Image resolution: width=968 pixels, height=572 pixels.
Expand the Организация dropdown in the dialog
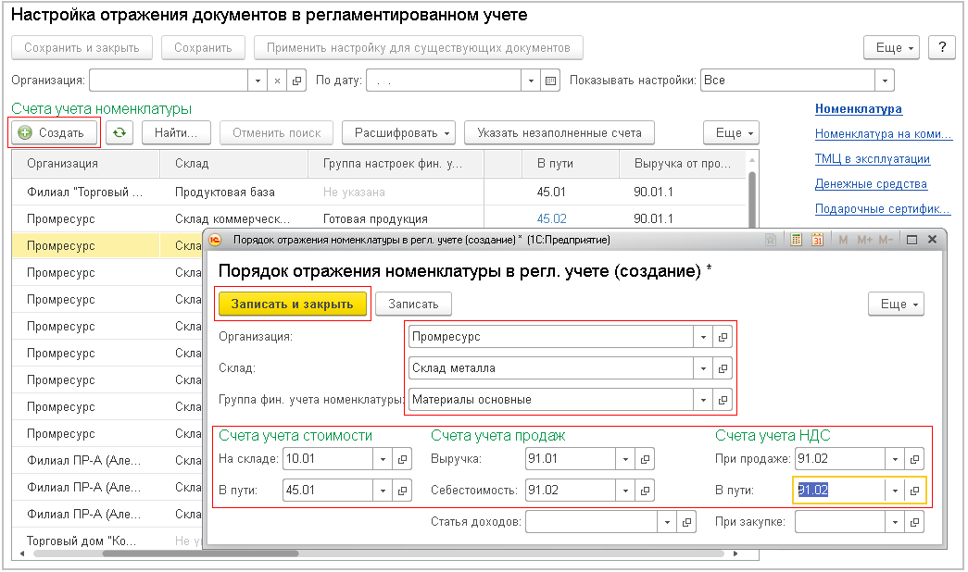point(704,336)
